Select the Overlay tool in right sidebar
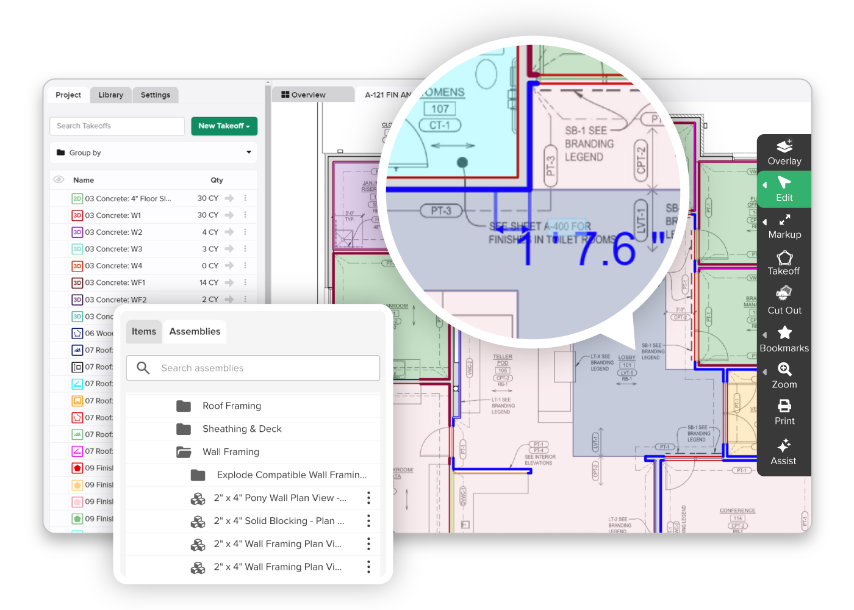This screenshot has width=854, height=610. tap(784, 152)
